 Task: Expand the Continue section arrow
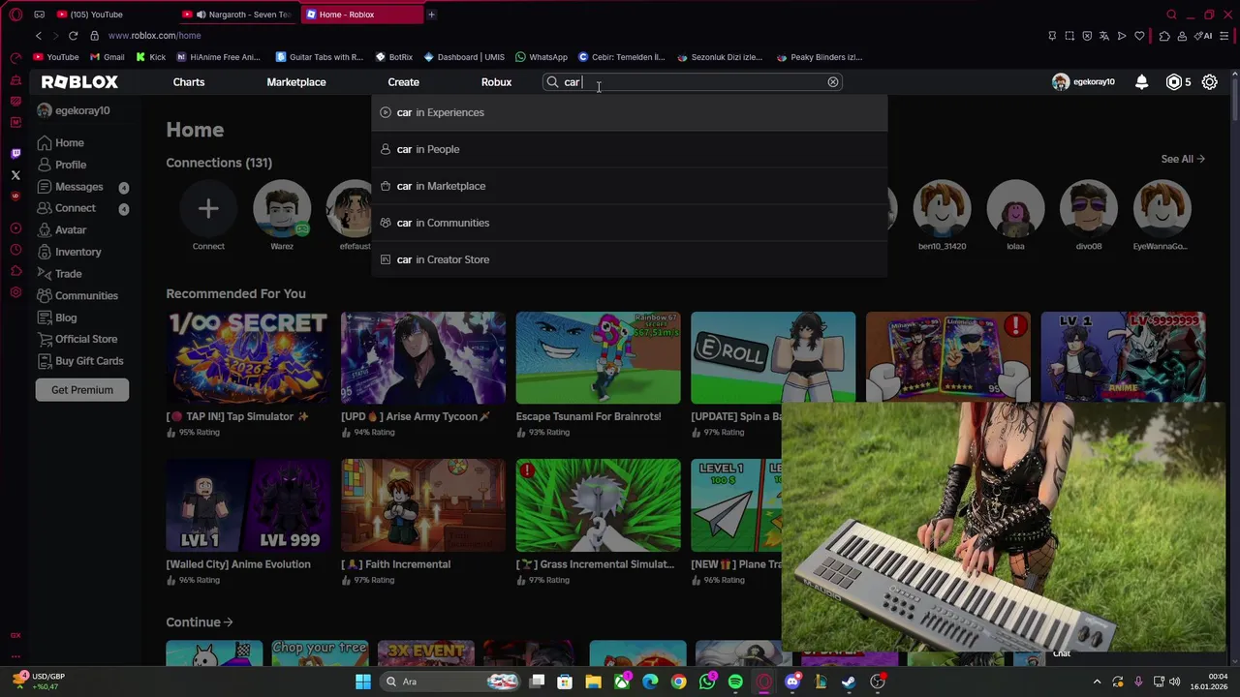point(228,622)
